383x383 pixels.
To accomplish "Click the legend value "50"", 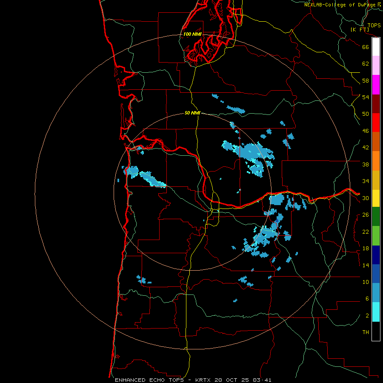I will [x=366, y=114].
